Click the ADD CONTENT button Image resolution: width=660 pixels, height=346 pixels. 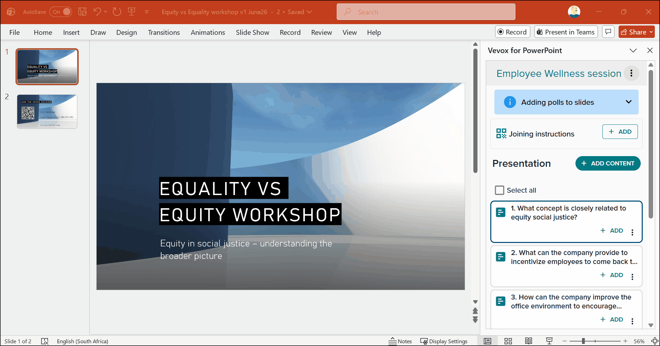(608, 163)
